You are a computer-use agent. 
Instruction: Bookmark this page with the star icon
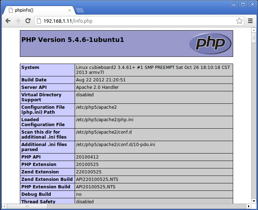coord(239,21)
